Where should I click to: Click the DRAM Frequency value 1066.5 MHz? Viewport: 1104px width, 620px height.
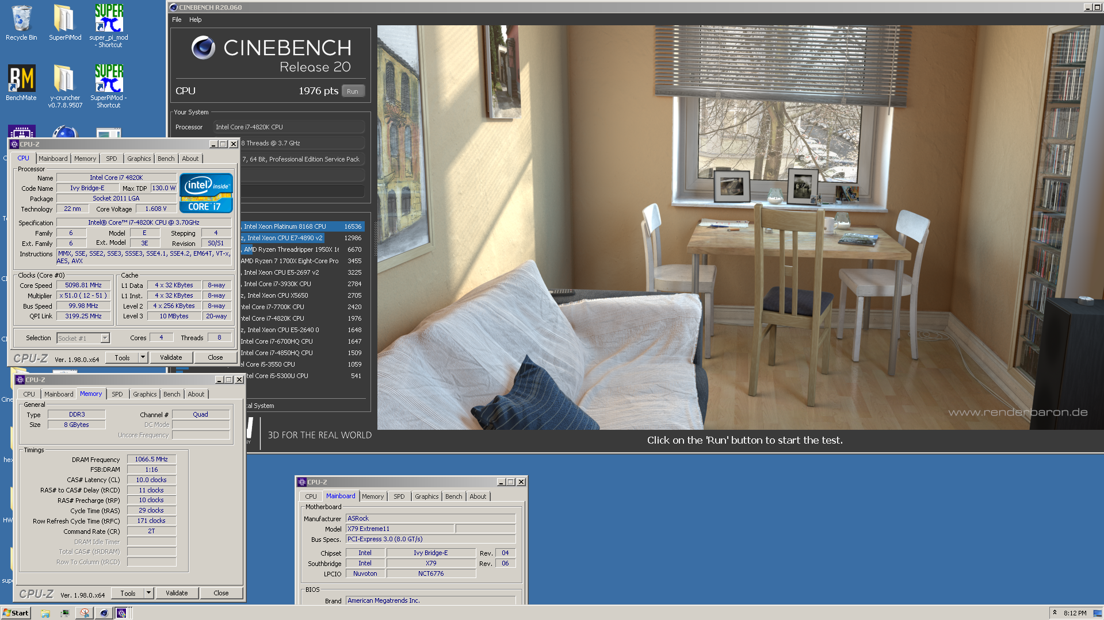151,459
